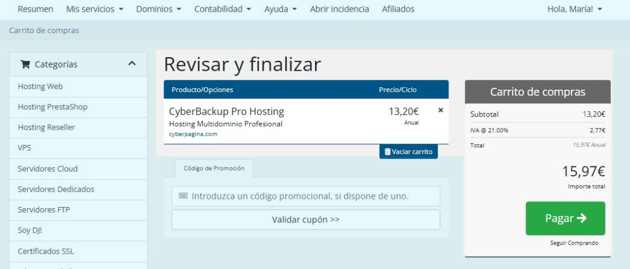Open the Mis servicios dropdown menu

pos(94,9)
